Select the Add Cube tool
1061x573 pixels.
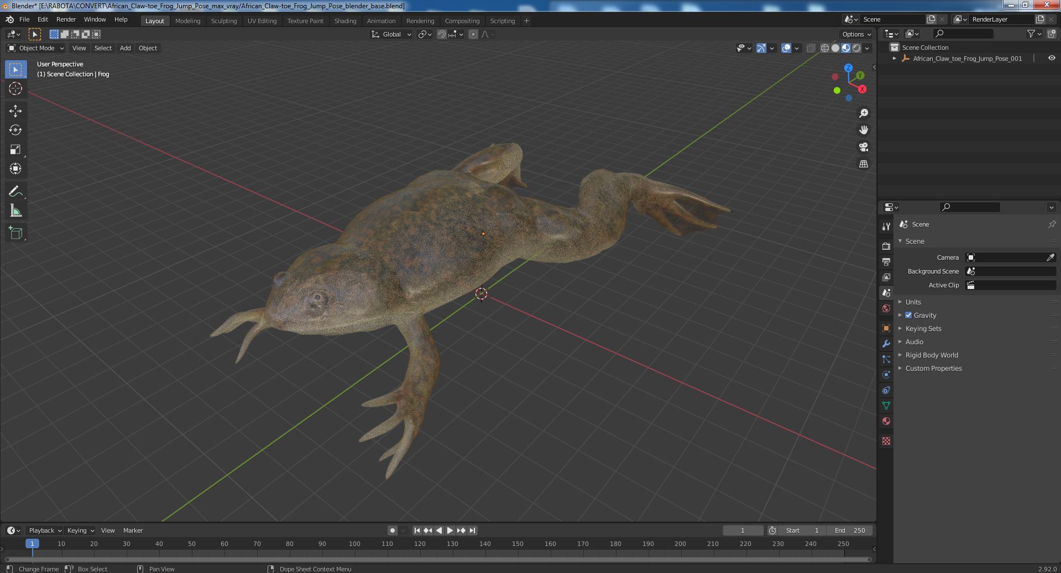click(15, 233)
